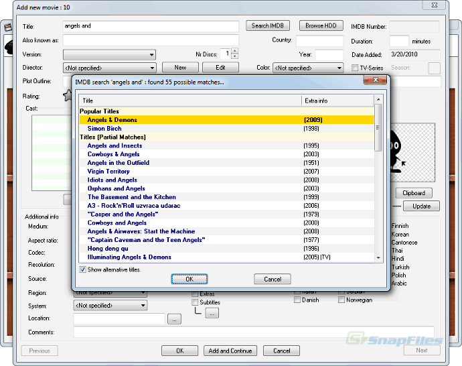
Task: Click the Clipboard button
Action: pyautogui.click(x=414, y=193)
